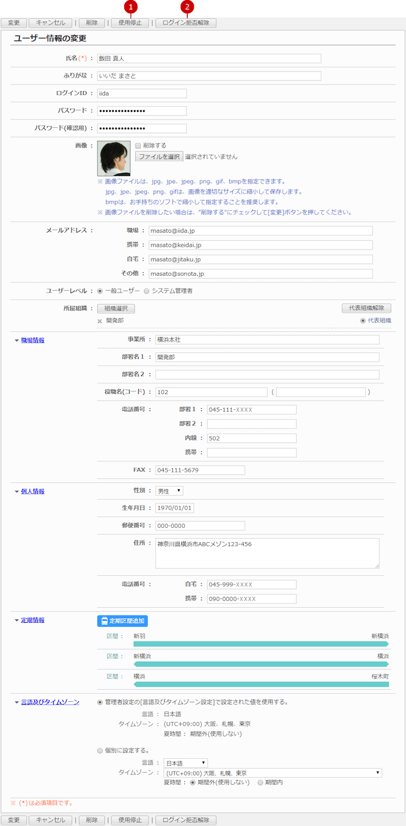Check the 削除する image checkbox
Screen dimensions: 406x826
pyautogui.click(x=138, y=146)
